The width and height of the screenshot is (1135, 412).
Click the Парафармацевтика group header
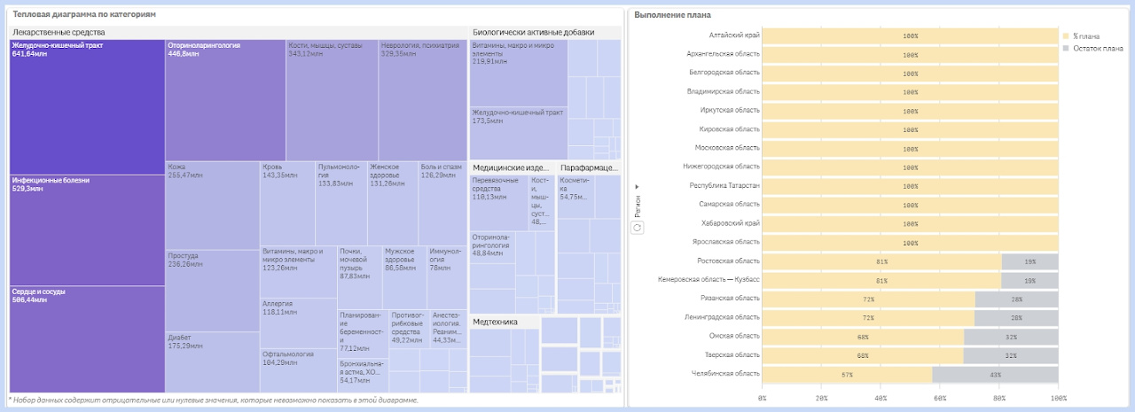(590, 167)
